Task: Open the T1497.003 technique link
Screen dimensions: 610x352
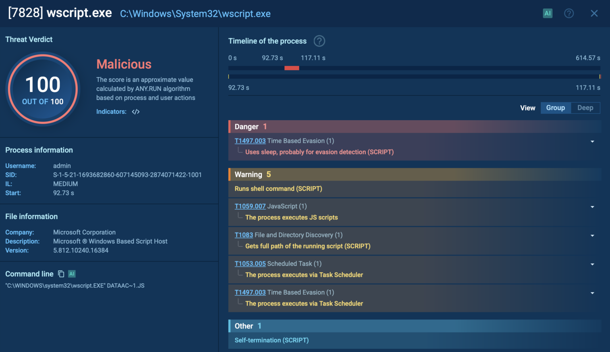Action: [250, 140]
